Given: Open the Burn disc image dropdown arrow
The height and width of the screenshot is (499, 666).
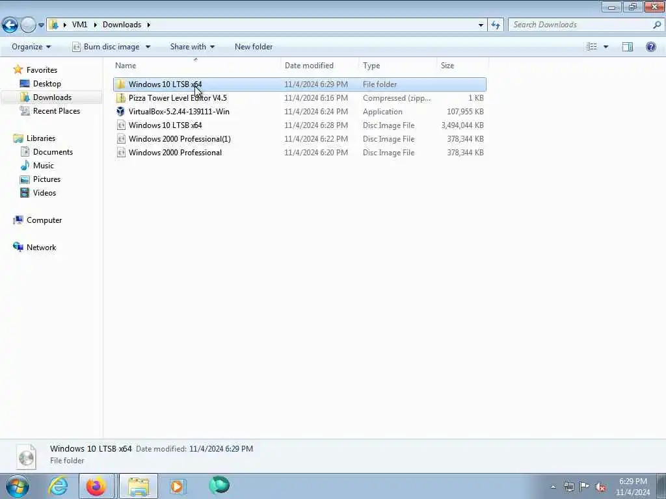Looking at the screenshot, I should click(x=148, y=47).
